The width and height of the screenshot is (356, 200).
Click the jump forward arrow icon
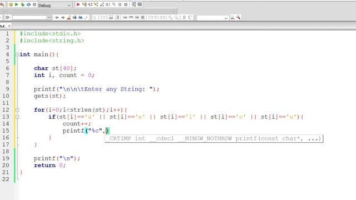pos(63,17)
